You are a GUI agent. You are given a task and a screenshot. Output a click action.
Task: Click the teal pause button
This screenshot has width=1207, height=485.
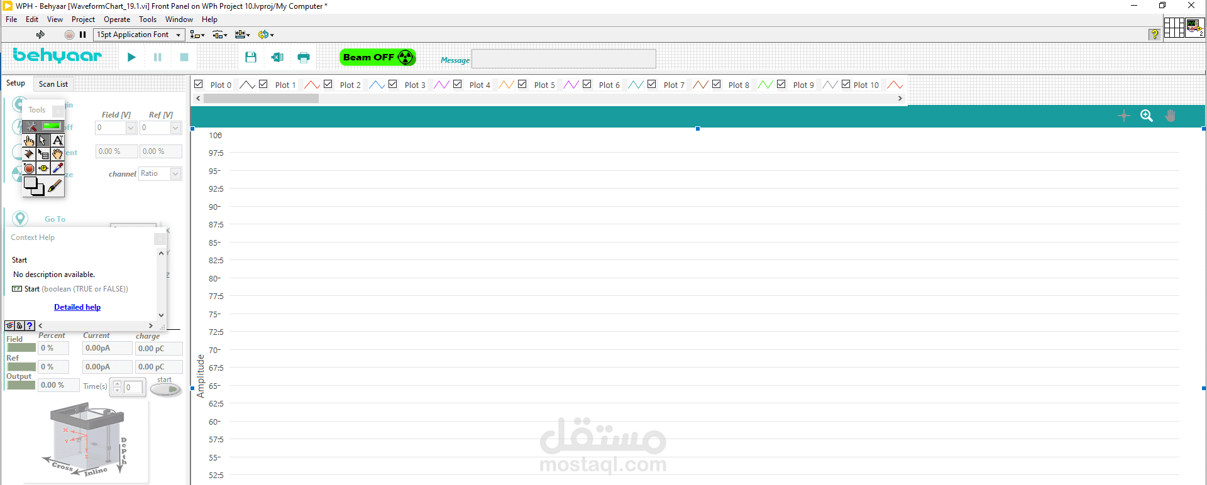[158, 57]
